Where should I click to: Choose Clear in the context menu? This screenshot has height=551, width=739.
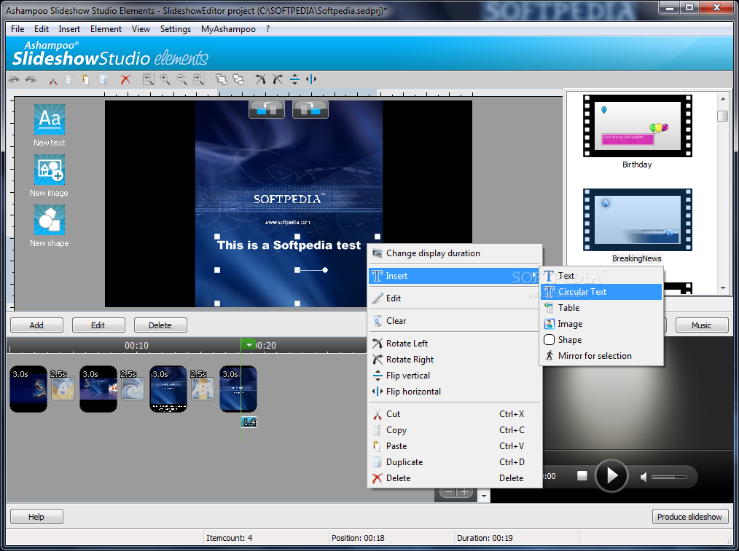pyautogui.click(x=455, y=321)
